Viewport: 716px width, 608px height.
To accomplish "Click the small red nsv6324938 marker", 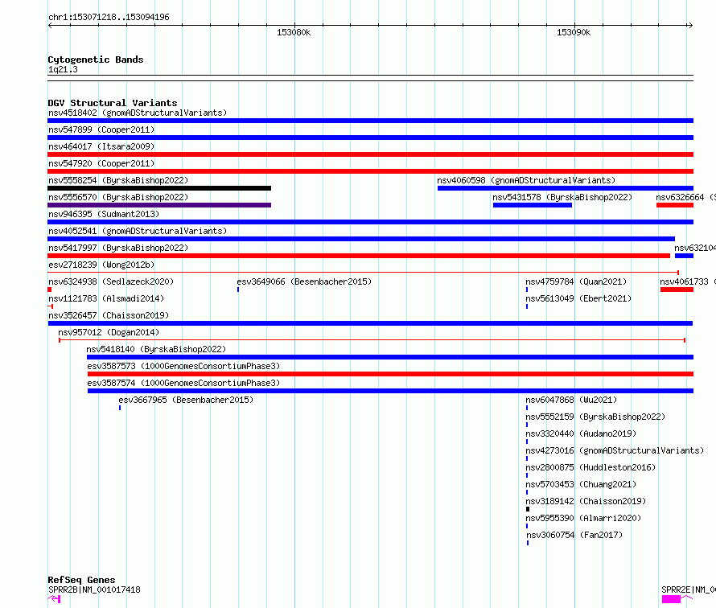I will click(50, 290).
